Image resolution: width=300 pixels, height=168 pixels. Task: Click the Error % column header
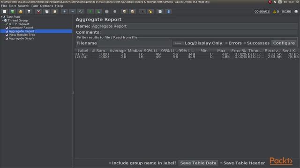239,51
